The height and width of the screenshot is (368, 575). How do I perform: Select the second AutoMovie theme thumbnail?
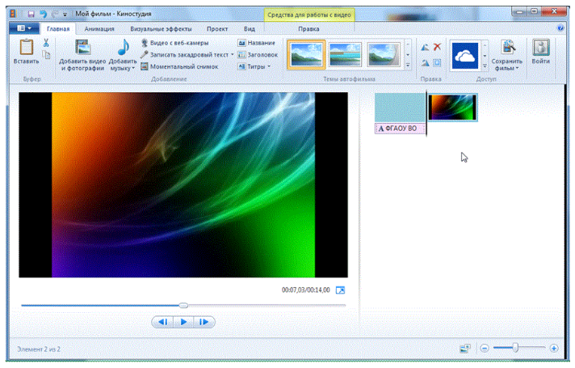point(345,54)
